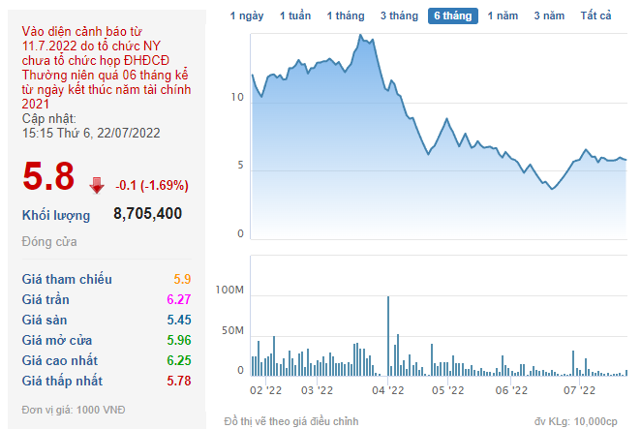The width and height of the screenshot is (641, 429).
Task: Click the 02 '22 axis label
Action: coord(265,390)
